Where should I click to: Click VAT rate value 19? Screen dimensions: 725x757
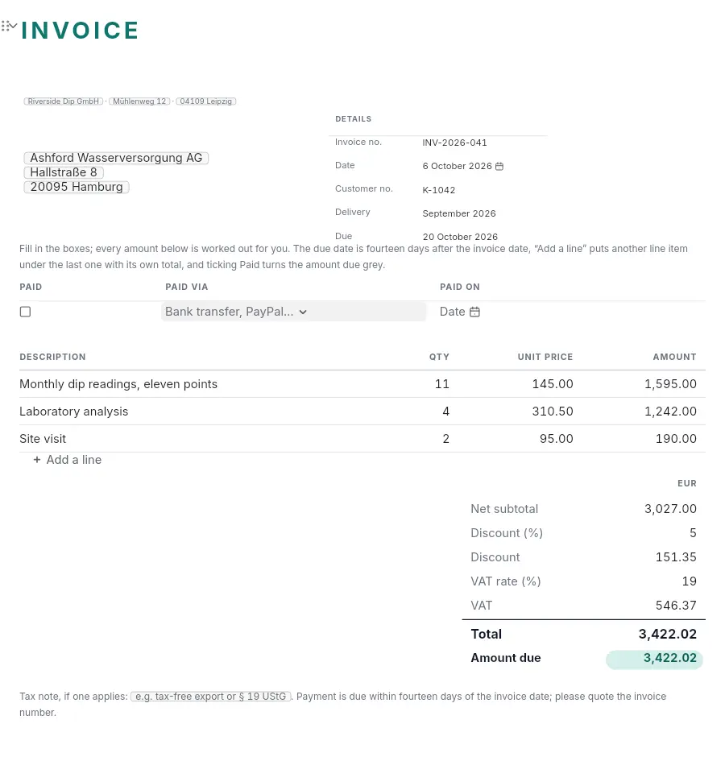click(x=690, y=581)
